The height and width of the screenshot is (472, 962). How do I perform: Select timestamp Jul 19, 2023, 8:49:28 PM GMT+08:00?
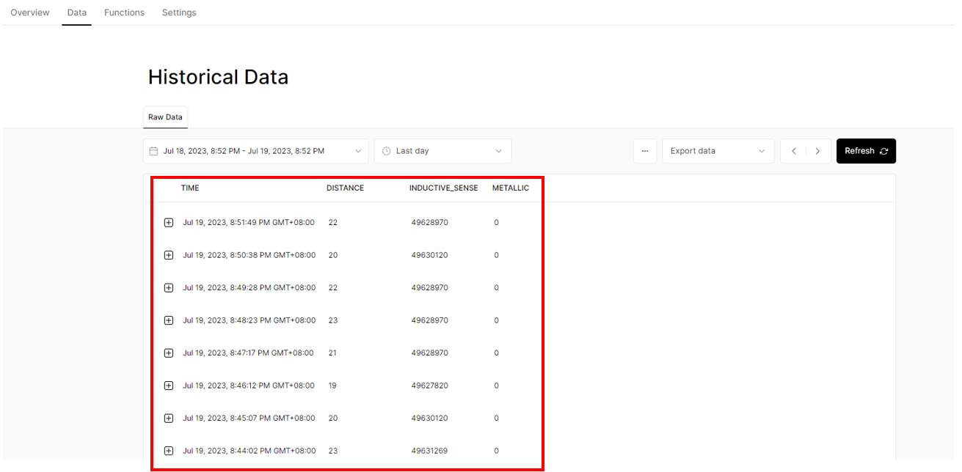point(249,287)
